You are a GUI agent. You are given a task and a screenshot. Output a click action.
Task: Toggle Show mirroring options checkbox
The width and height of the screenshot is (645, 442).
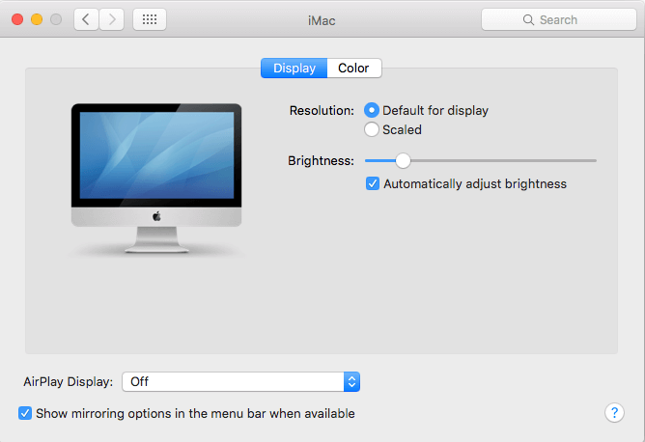pos(25,413)
